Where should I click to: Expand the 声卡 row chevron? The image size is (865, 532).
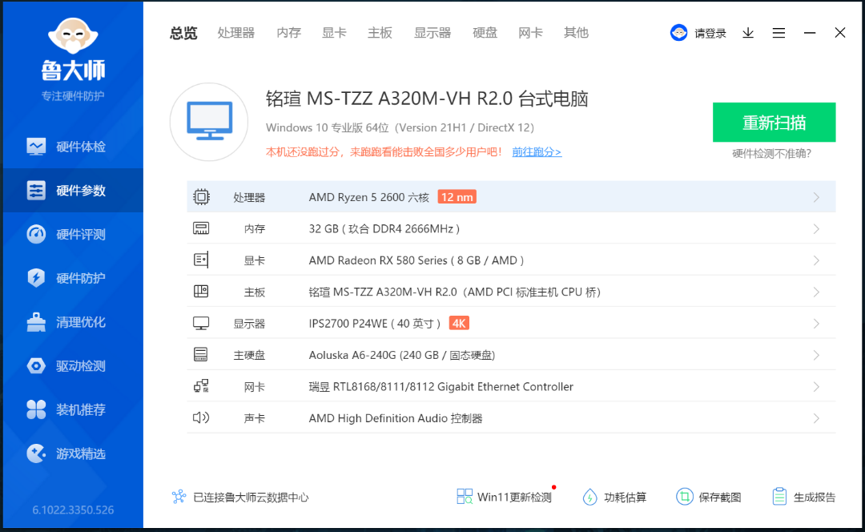click(816, 418)
